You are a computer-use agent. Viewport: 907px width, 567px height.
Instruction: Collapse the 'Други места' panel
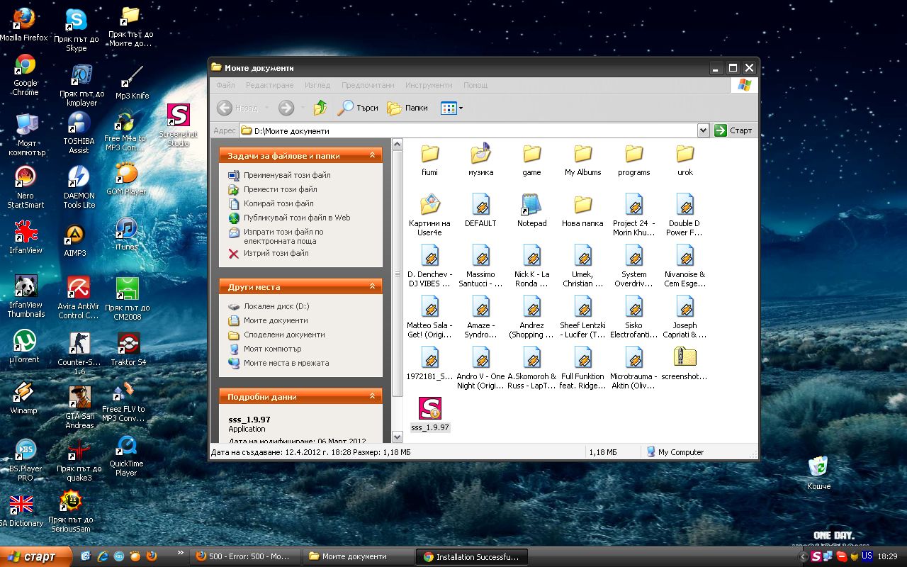click(372, 287)
